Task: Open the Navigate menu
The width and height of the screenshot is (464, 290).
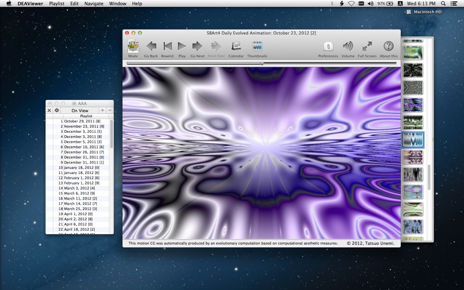Action: coord(94,3)
